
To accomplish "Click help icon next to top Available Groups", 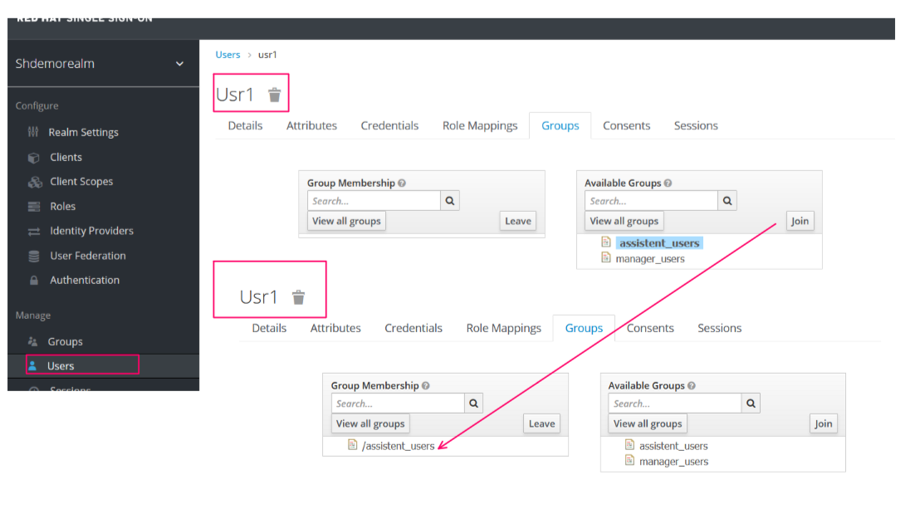I will point(668,184).
